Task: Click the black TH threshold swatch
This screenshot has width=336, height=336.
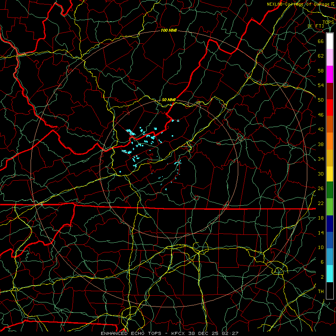Action: click(330, 290)
